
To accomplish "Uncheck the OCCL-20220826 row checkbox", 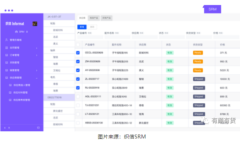I will (x=78, y=53).
